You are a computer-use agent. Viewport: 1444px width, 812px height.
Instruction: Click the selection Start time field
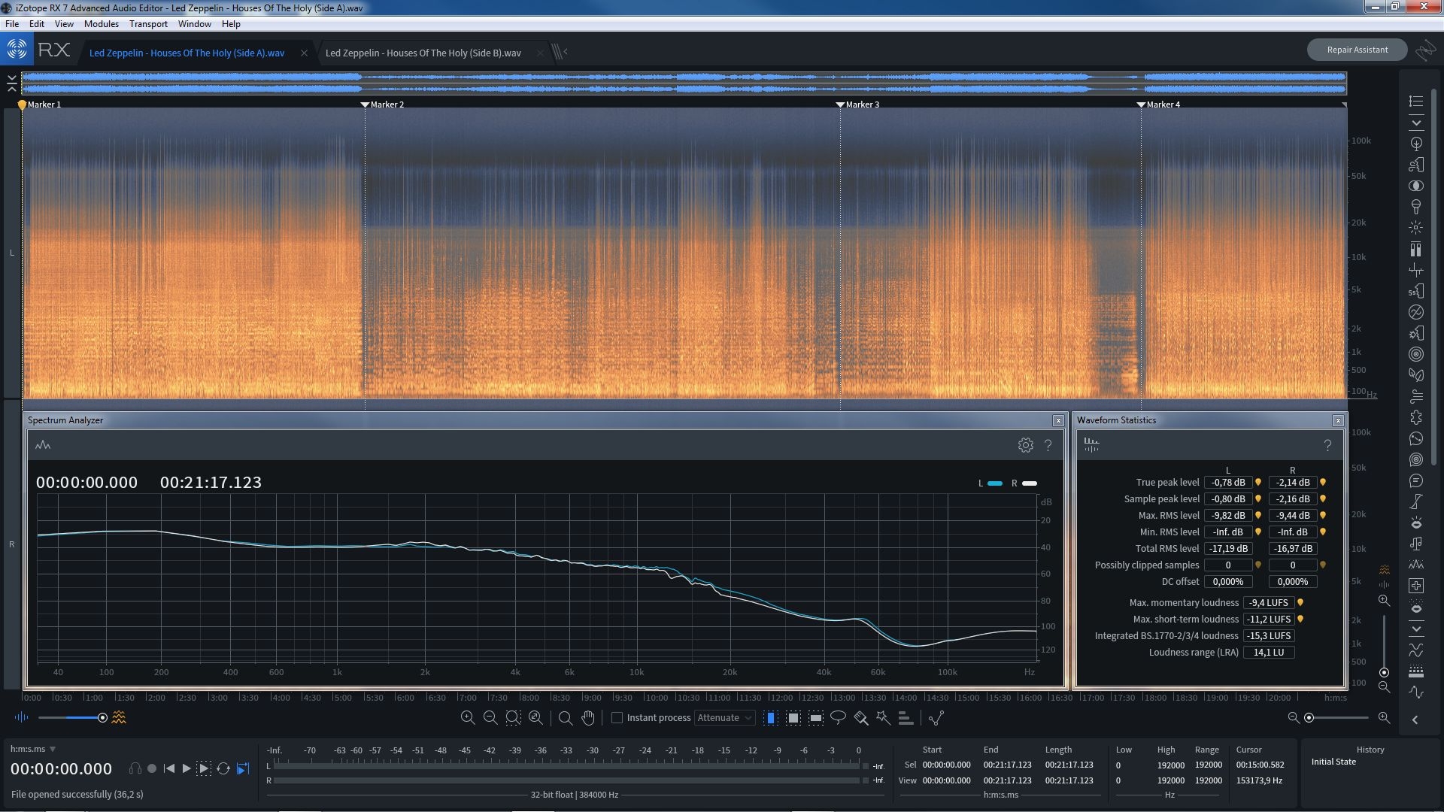point(946,765)
